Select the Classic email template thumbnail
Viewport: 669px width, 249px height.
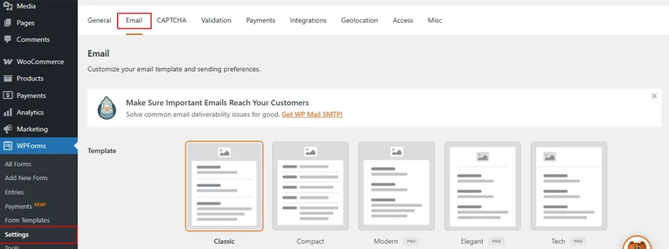[x=224, y=186]
